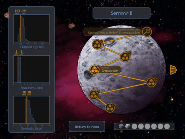Choose the green second planet in planet selector
Image resolution: width=185 pixels, height=139 pixels.
128,126
